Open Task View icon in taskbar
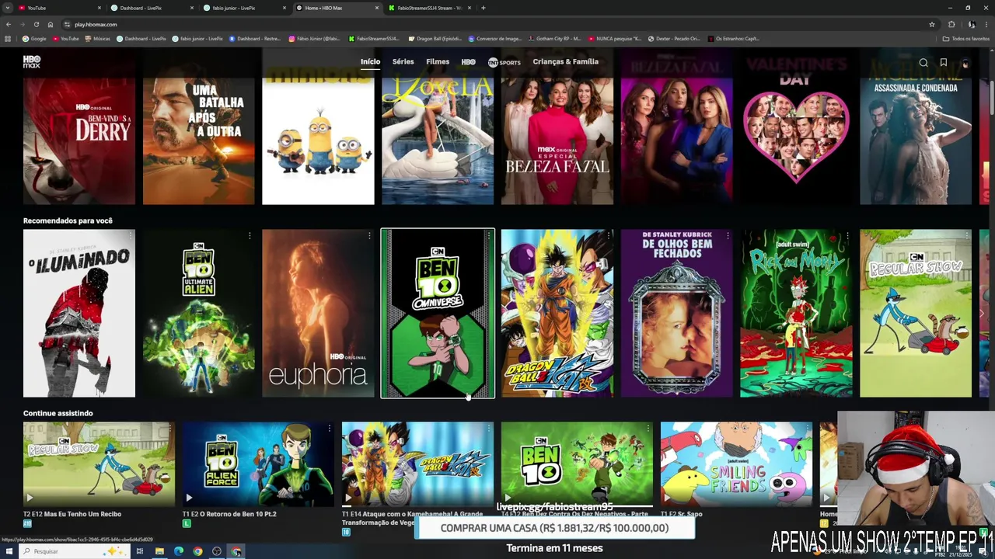Viewport: 995px width, 559px height. pyautogui.click(x=140, y=551)
